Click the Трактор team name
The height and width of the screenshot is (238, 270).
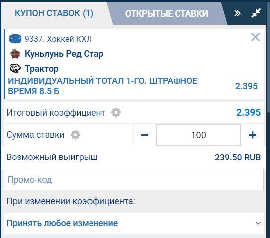pyautogui.click(x=41, y=69)
